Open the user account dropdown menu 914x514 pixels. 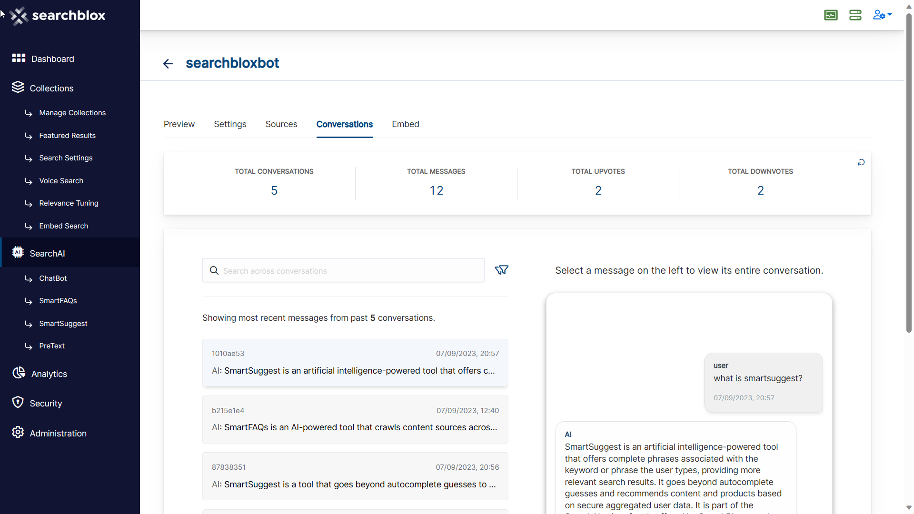click(x=882, y=15)
